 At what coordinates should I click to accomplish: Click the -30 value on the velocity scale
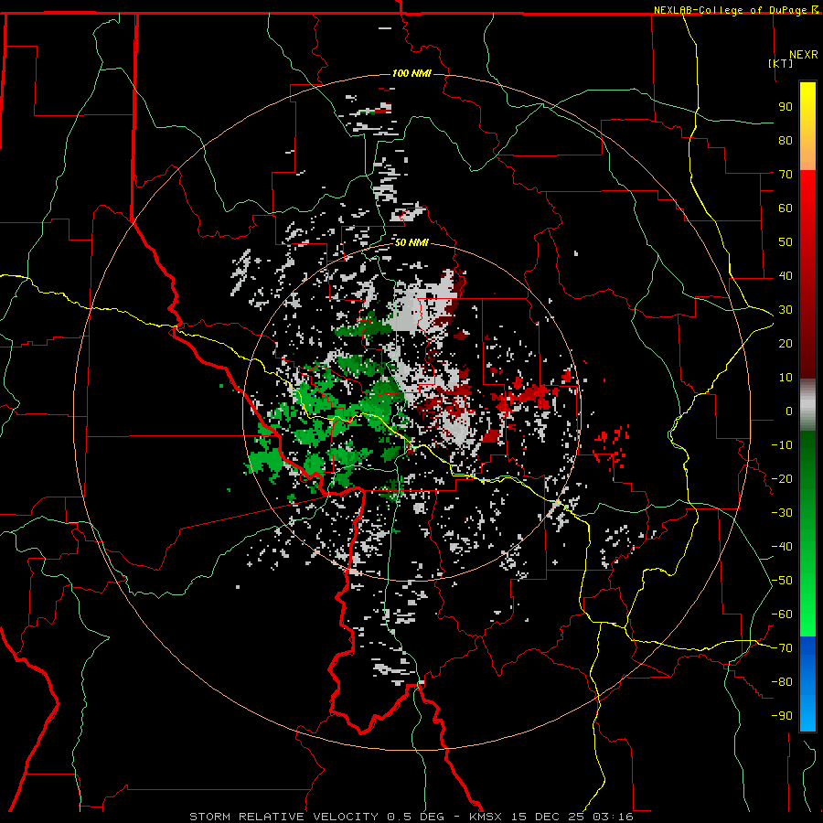tap(782, 513)
